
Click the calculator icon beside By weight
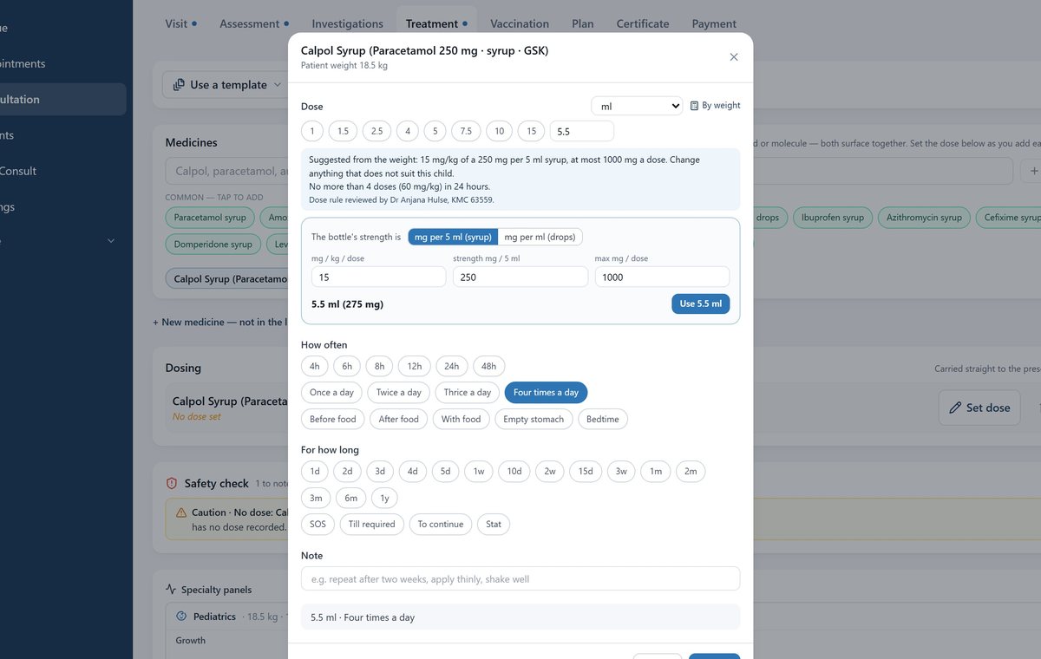point(694,106)
